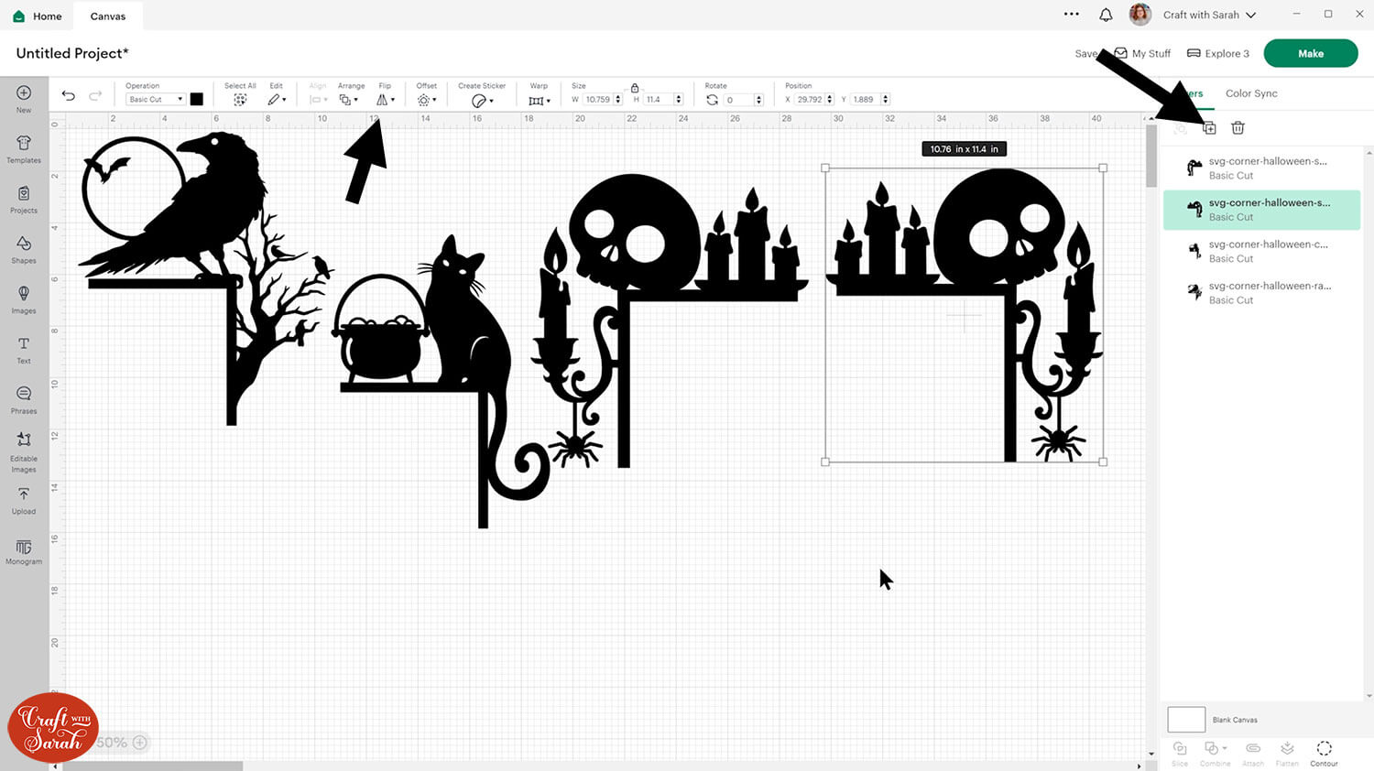Click the black operation color swatch
The image size is (1374, 771).
[x=196, y=99]
